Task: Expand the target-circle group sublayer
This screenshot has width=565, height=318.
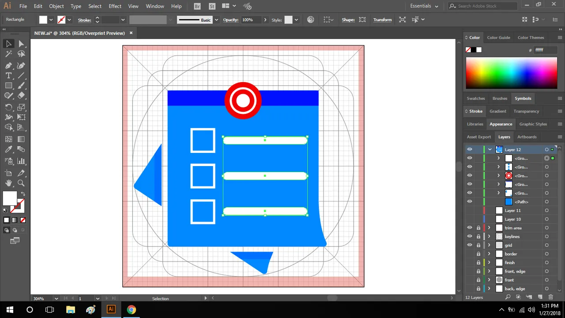Action: click(x=499, y=176)
